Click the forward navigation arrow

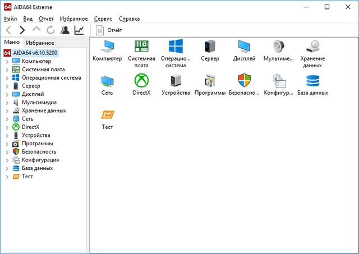[x=22, y=30]
